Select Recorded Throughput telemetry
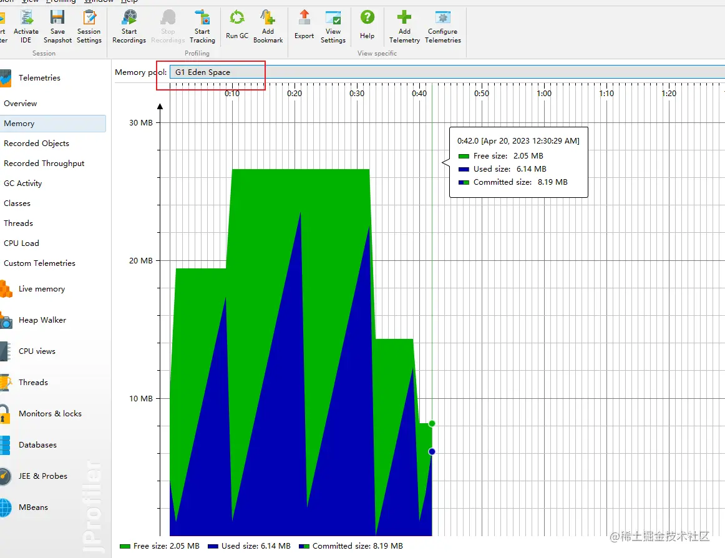Screen dimensions: 725x558 point(44,164)
